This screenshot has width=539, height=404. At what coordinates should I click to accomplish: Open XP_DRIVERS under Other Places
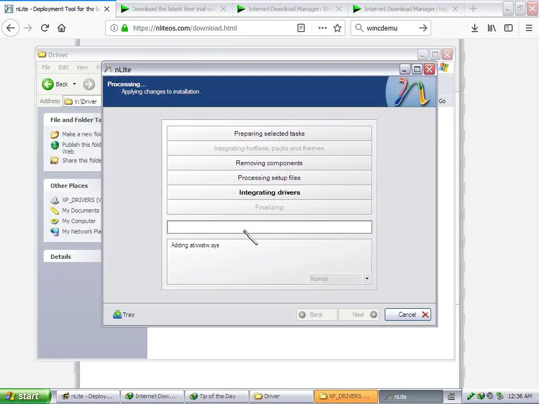click(76, 200)
